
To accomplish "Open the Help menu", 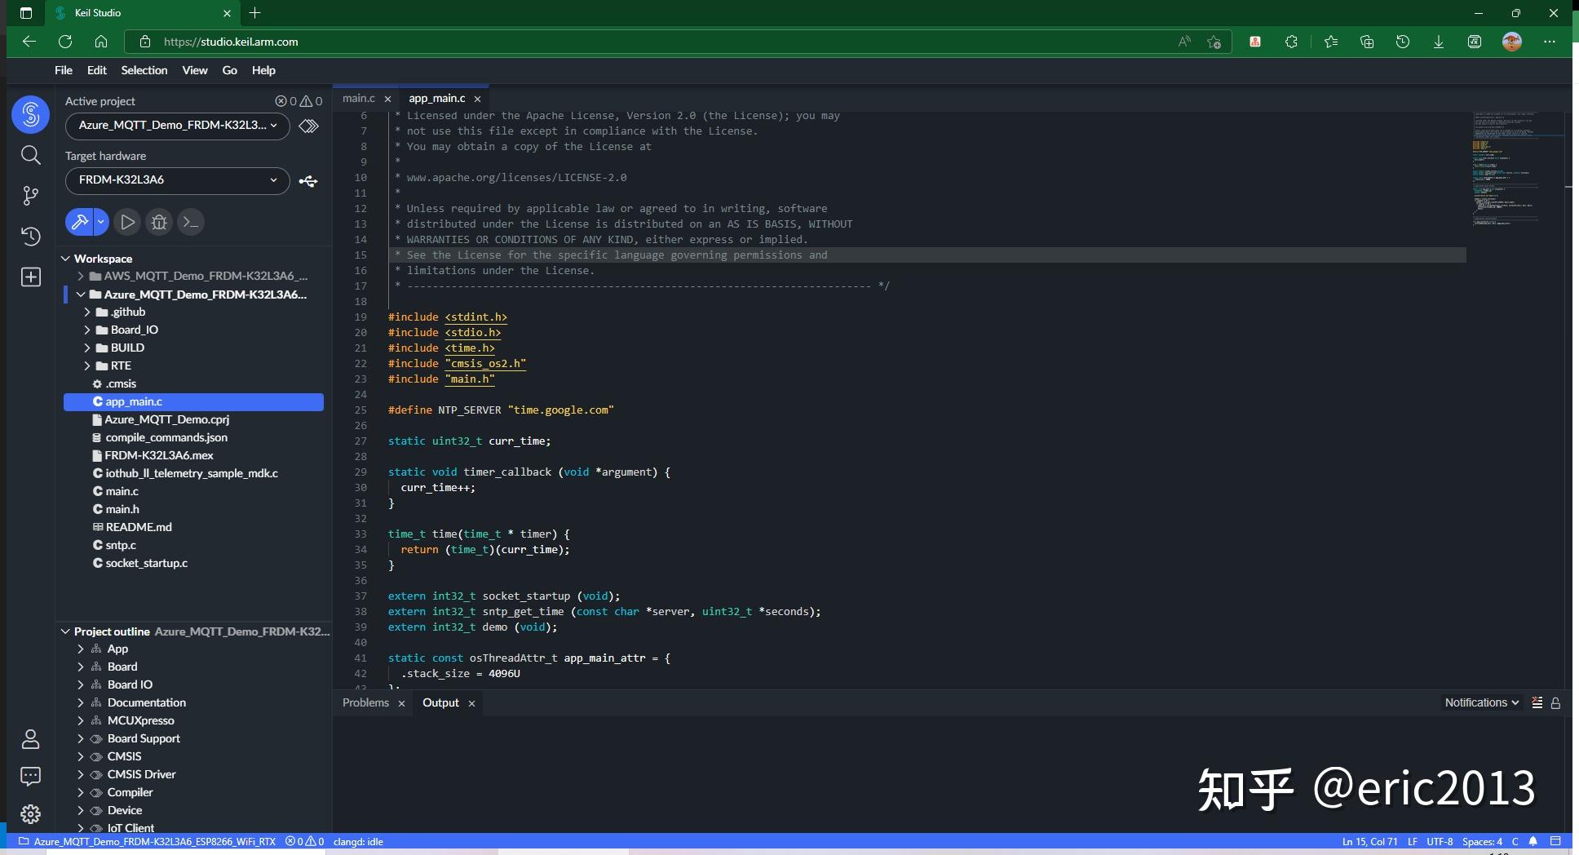I will [263, 70].
